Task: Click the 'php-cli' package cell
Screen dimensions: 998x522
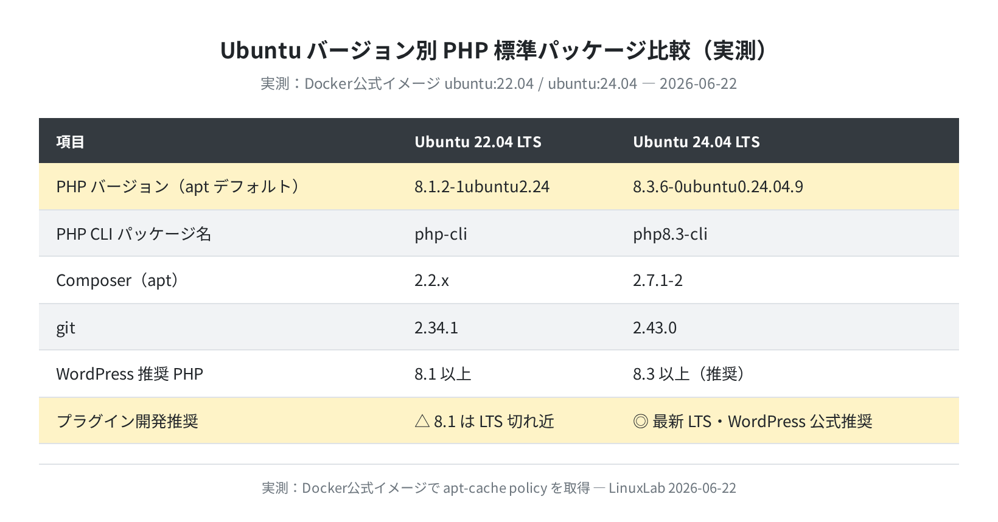Action: point(441,234)
